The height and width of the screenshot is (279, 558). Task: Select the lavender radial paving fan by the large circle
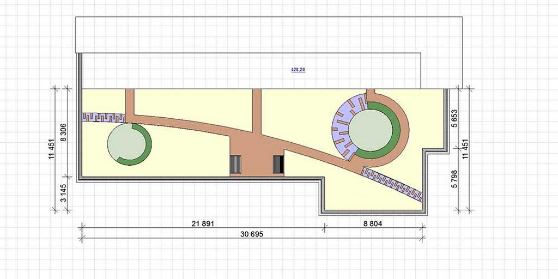pos(343,126)
